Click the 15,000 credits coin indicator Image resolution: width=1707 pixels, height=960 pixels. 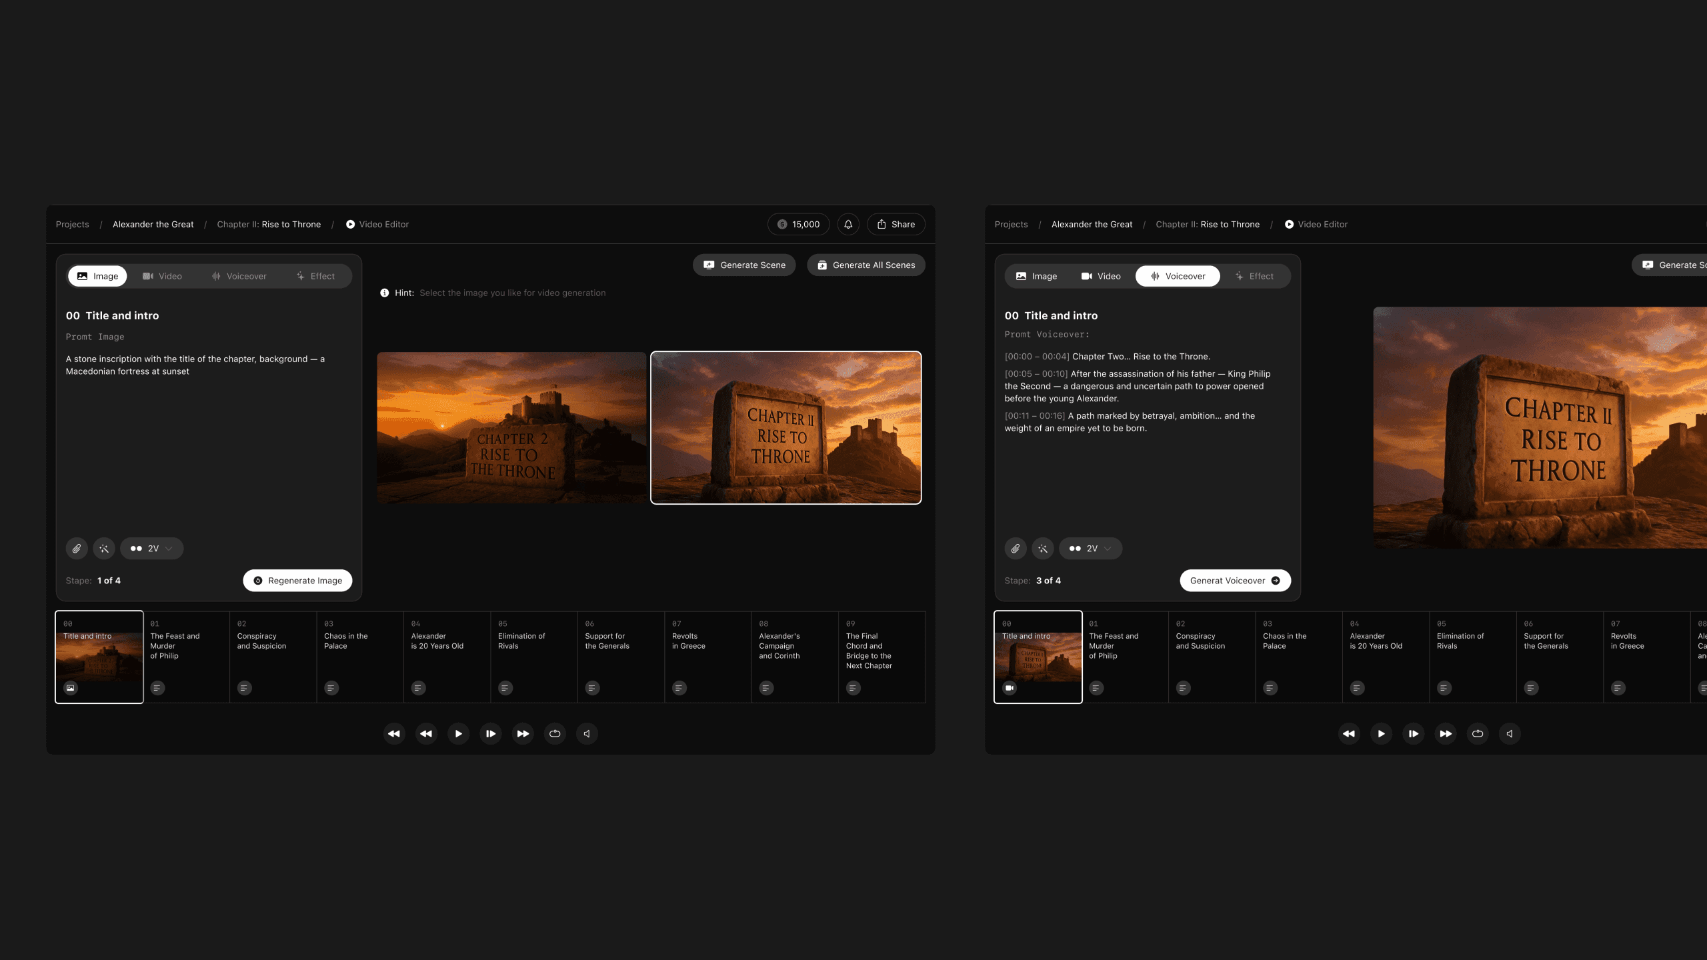pyautogui.click(x=798, y=225)
